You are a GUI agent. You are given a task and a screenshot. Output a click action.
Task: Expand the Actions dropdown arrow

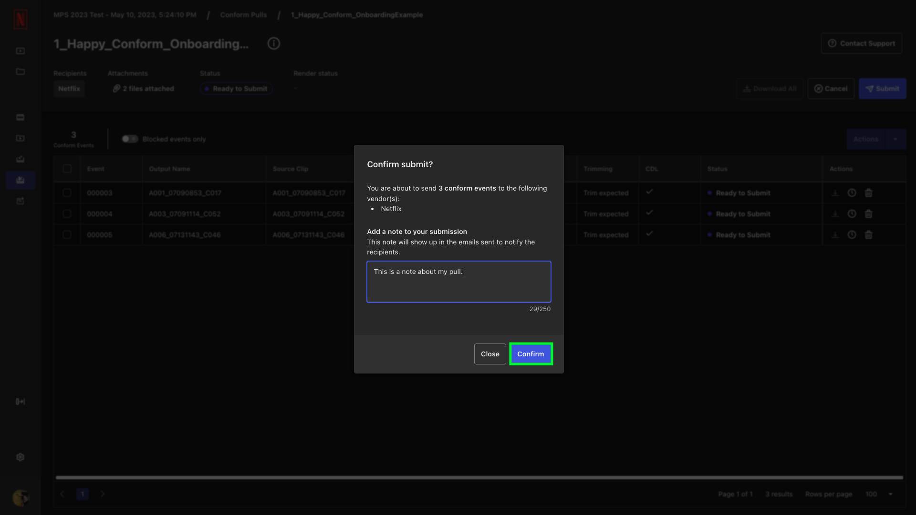[895, 139]
